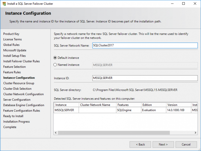Open the Cluster Network Configuration step

click(x=24, y=94)
